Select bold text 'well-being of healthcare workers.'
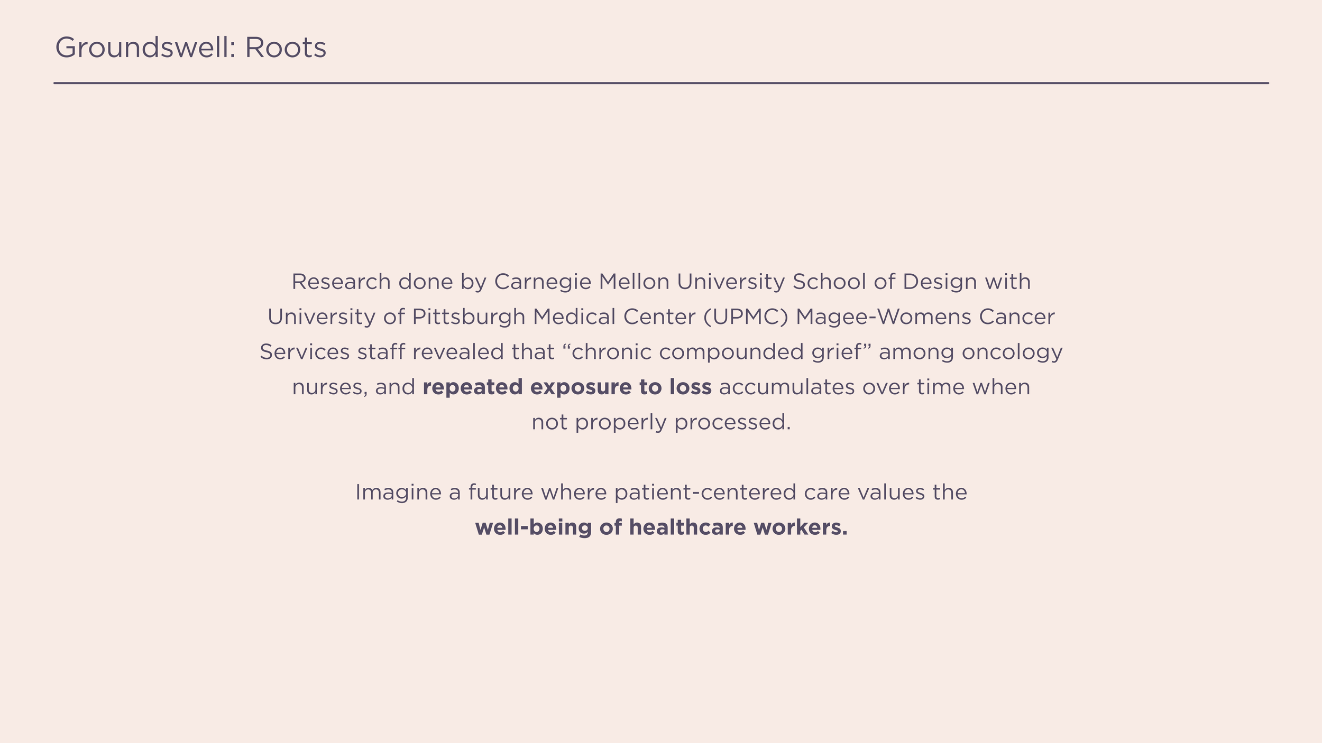The image size is (1322, 743). click(x=661, y=528)
